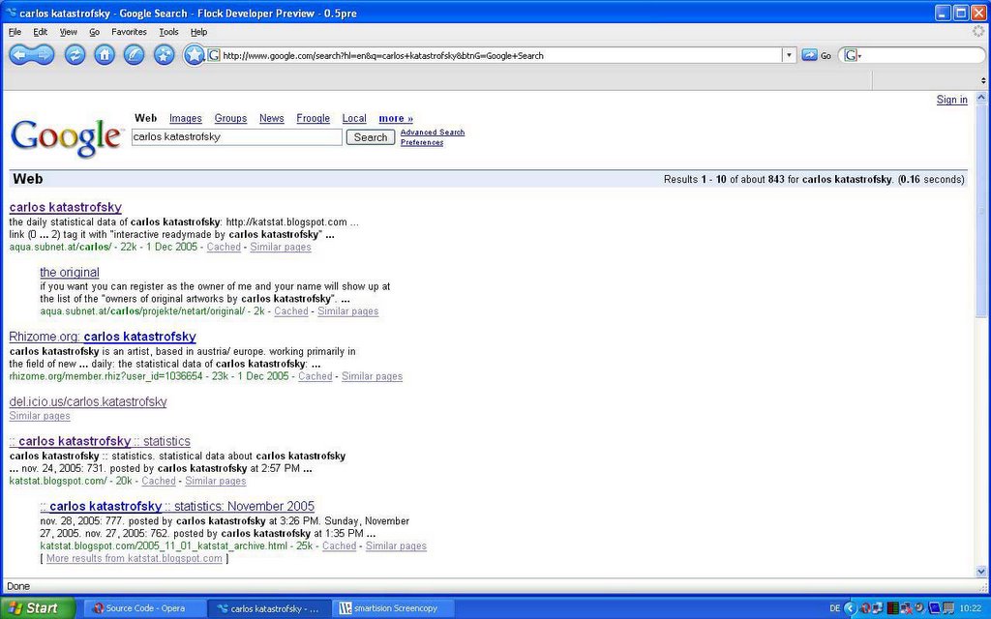Open 'Rhizome.org: carlos katastrofsky' result
The width and height of the screenshot is (991, 619).
coord(103,337)
